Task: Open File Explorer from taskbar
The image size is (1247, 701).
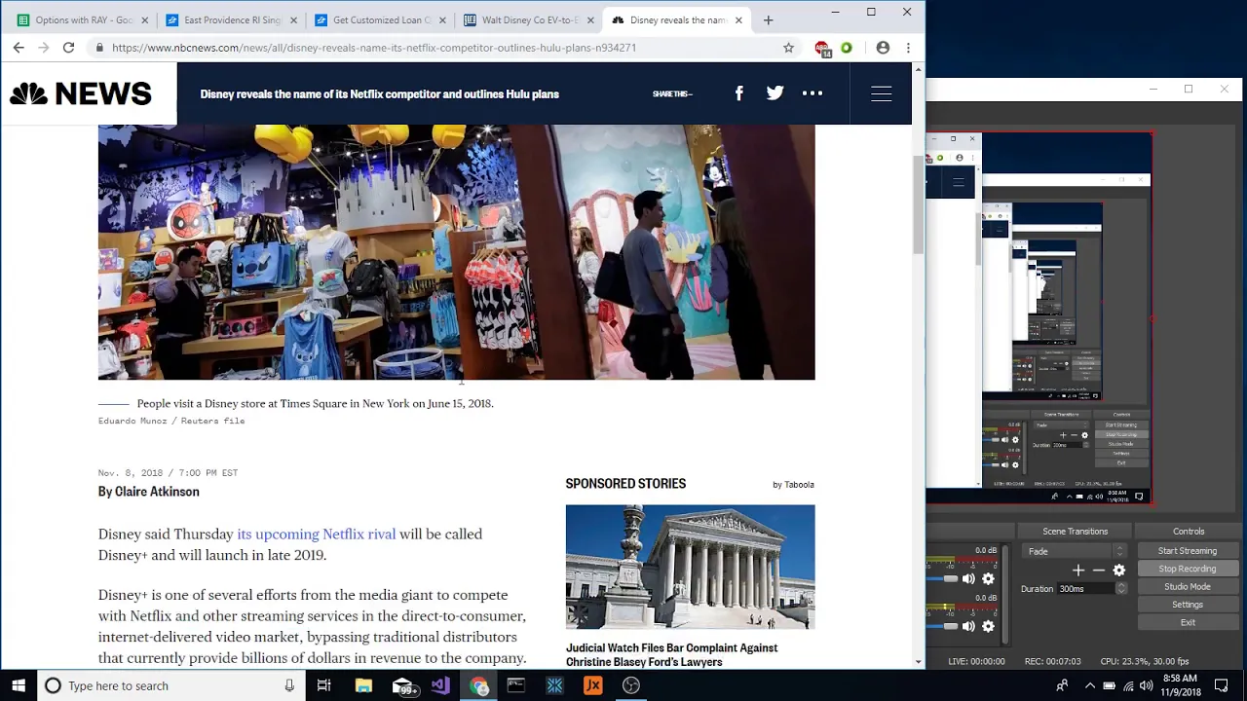Action: click(363, 685)
